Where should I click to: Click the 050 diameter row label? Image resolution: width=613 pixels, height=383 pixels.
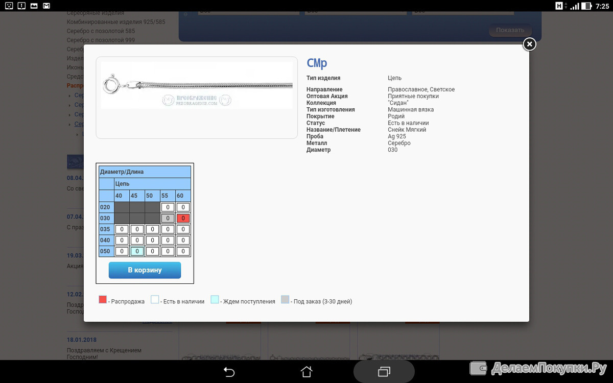point(105,251)
